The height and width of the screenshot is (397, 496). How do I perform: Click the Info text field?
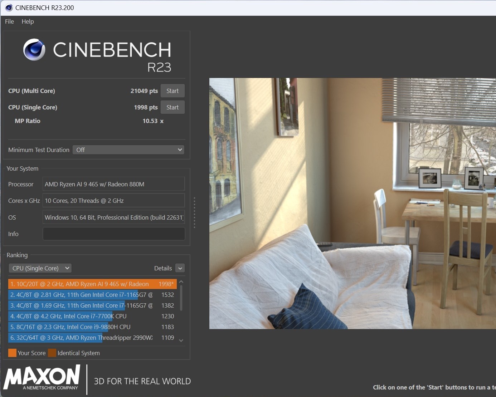[x=114, y=234]
